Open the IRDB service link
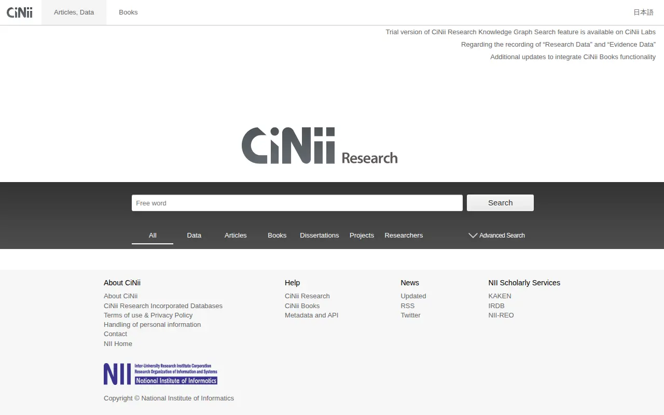Viewport: 664px width, 415px height. 496,306
